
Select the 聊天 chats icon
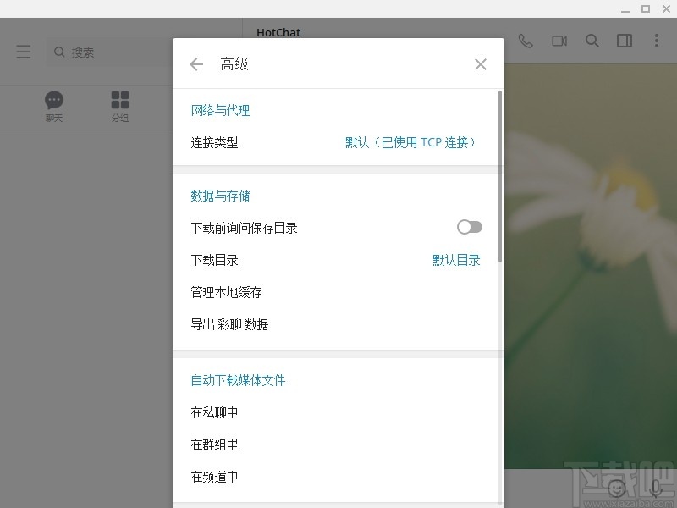pos(54,100)
